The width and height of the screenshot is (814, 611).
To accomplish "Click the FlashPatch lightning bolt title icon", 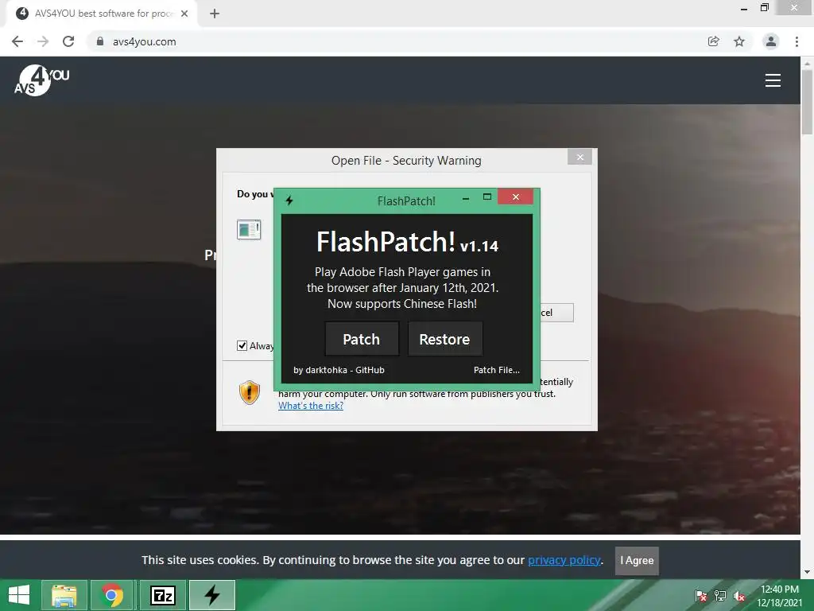I will pos(289,200).
